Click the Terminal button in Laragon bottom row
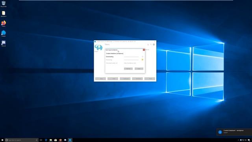 click(137, 79)
